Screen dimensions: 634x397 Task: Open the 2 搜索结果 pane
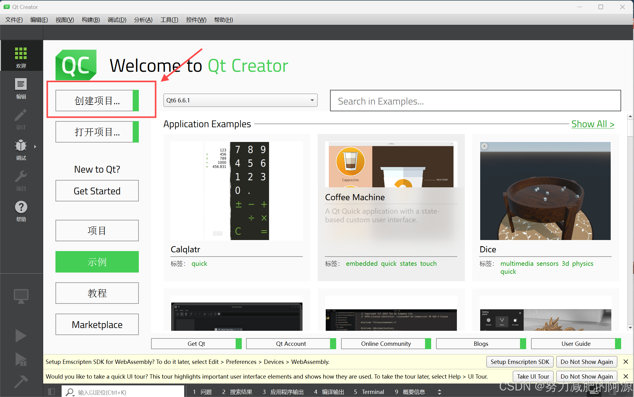pos(237,392)
